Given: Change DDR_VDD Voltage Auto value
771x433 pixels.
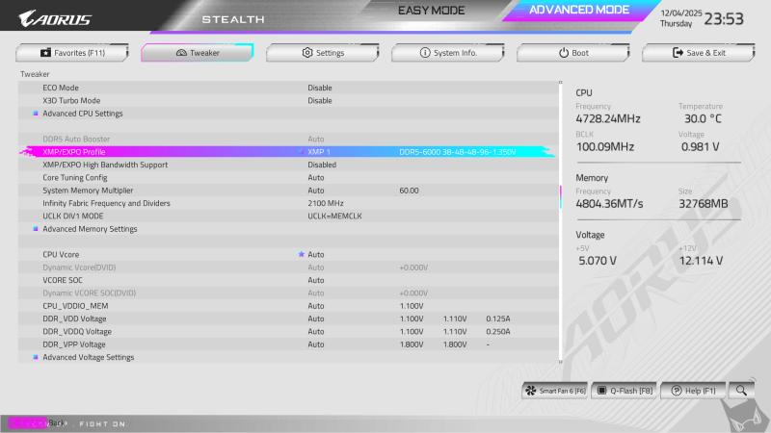Looking at the screenshot, I should click(316, 318).
